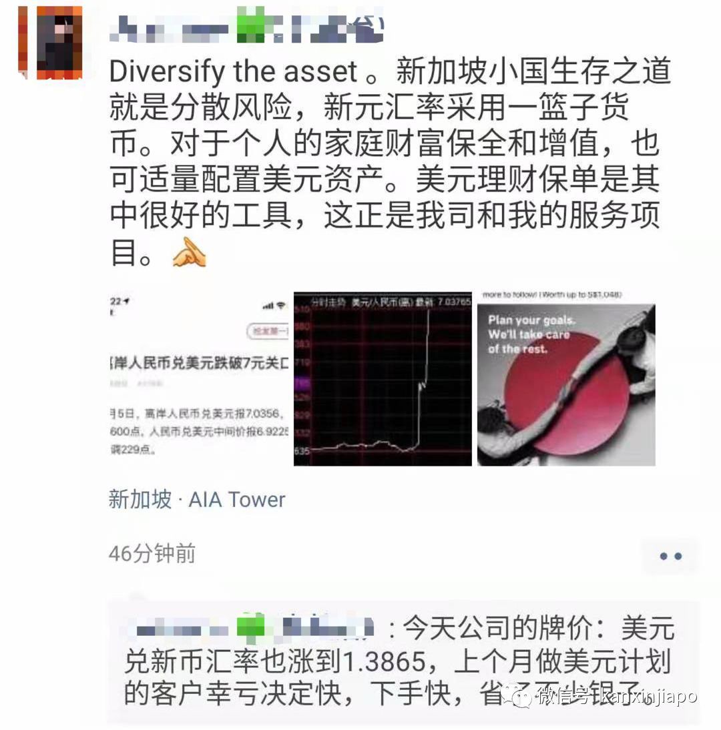The width and height of the screenshot is (721, 730).
Task: Open the poster's pixelated profile avatar
Action: (x=50, y=42)
